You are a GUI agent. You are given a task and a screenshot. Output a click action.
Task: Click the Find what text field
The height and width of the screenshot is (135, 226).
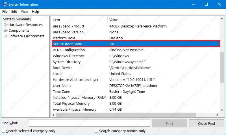click(x=89, y=123)
